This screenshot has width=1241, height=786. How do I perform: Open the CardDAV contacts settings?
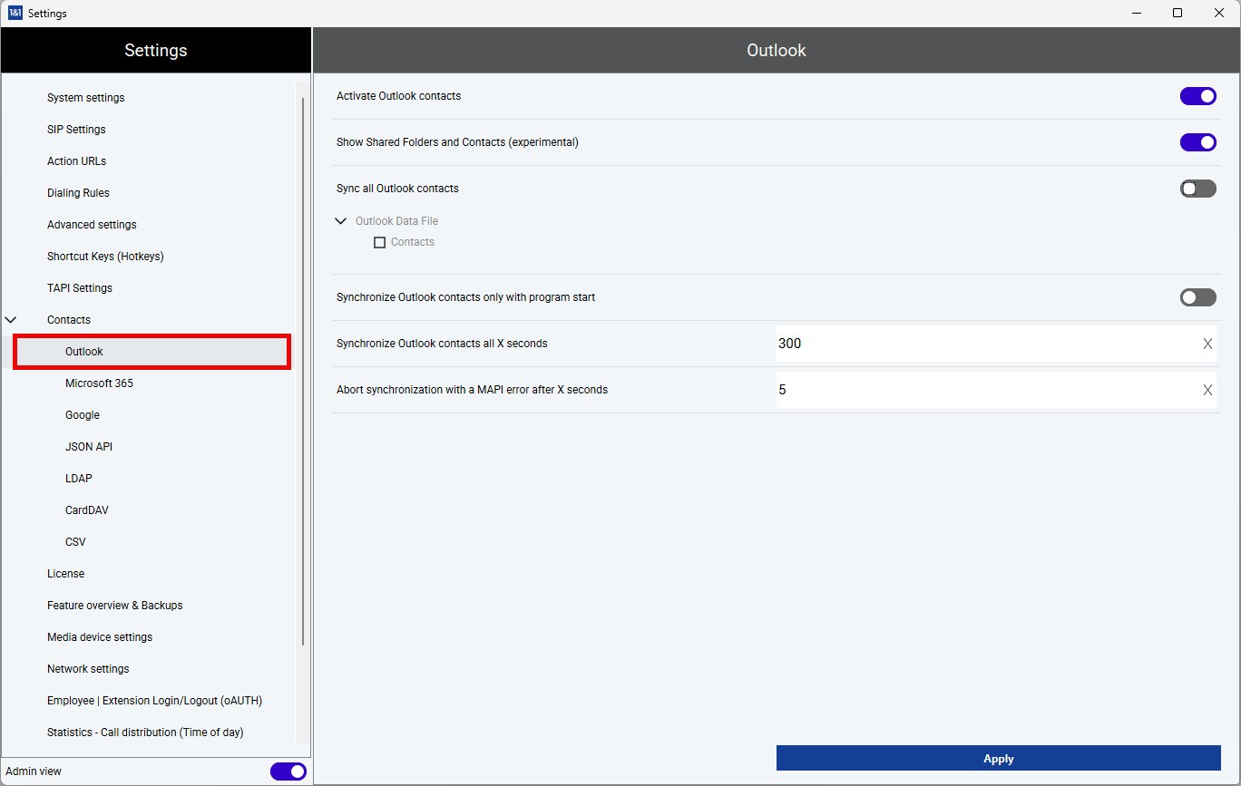pos(87,510)
